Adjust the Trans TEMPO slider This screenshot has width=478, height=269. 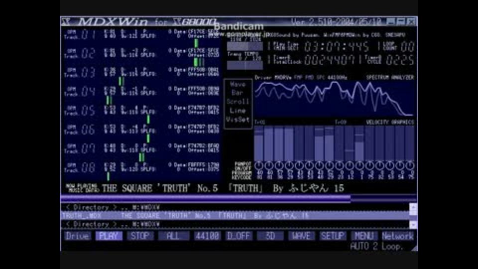pos(245,65)
